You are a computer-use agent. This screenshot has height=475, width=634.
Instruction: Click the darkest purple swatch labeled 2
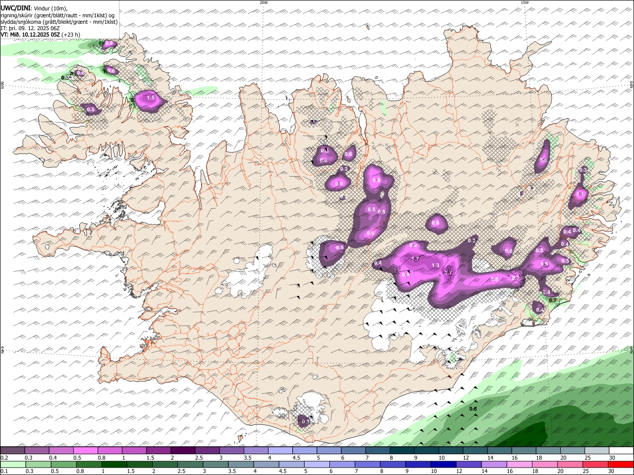point(182,451)
